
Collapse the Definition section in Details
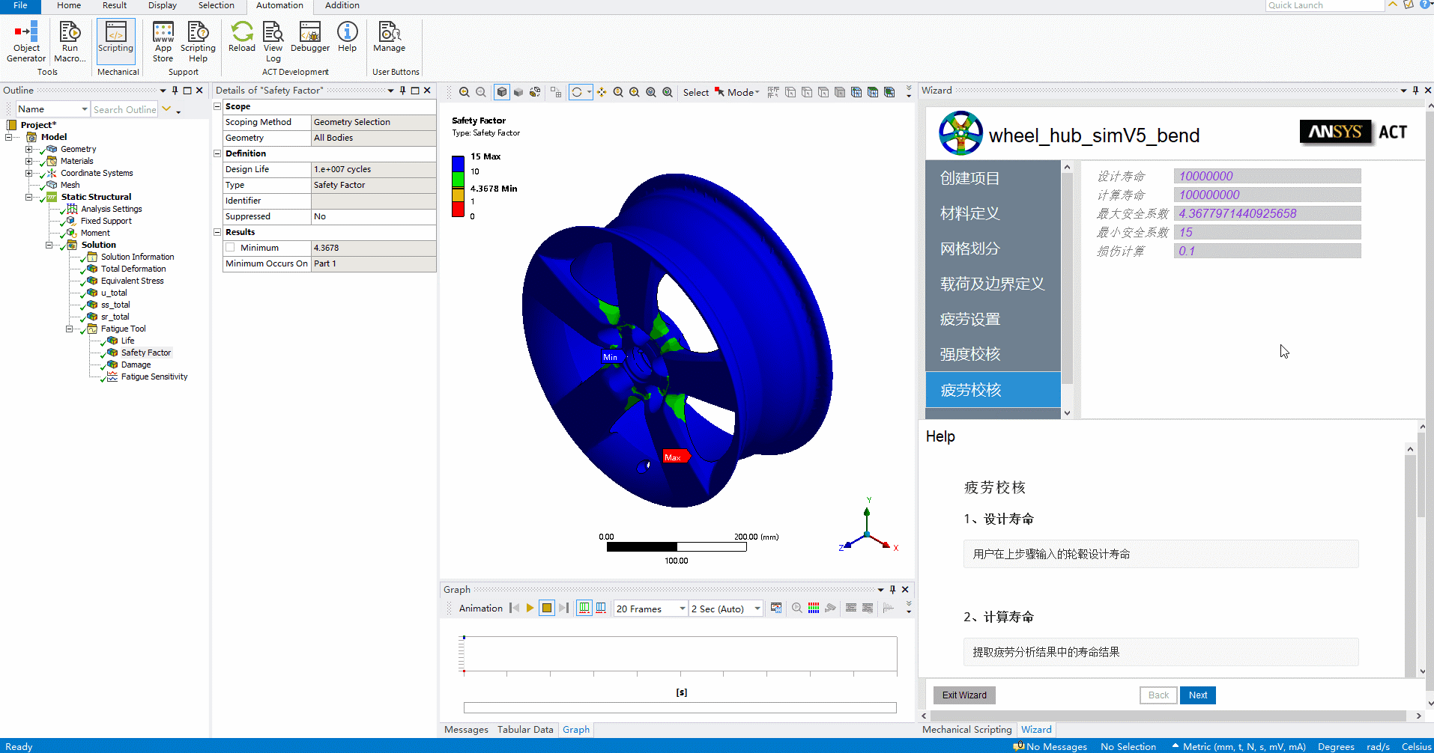[218, 153]
